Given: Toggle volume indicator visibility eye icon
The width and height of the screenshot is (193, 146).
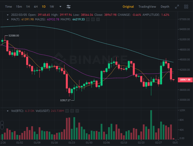Looking at the screenshot, I should 67,111.
